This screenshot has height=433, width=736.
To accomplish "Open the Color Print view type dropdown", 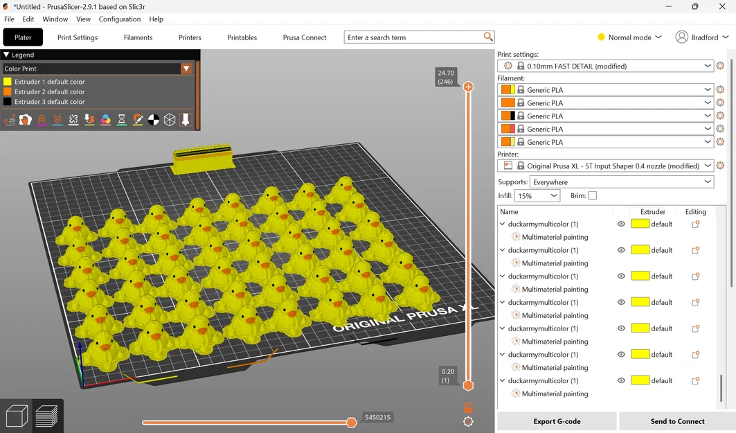I will (186, 69).
